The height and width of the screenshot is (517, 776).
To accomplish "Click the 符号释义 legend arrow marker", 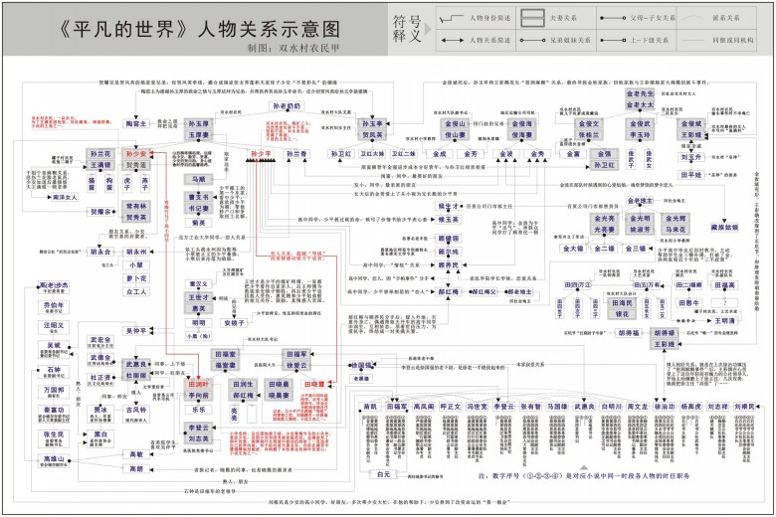I will (x=428, y=29).
